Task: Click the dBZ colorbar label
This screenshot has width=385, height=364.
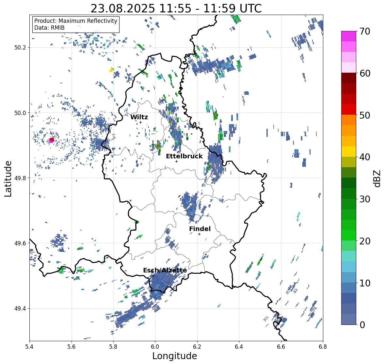Action: 377,179
